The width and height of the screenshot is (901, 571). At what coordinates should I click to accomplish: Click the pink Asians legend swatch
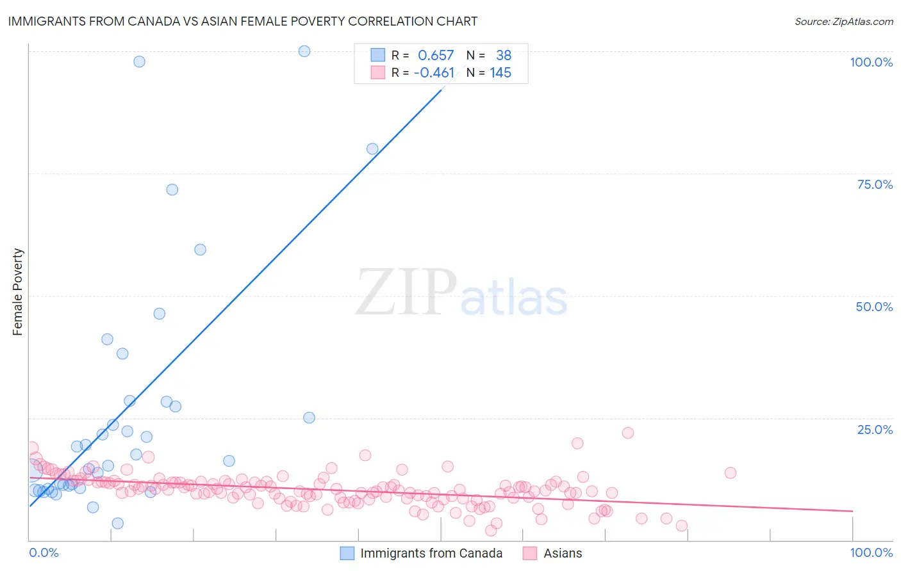530,553
